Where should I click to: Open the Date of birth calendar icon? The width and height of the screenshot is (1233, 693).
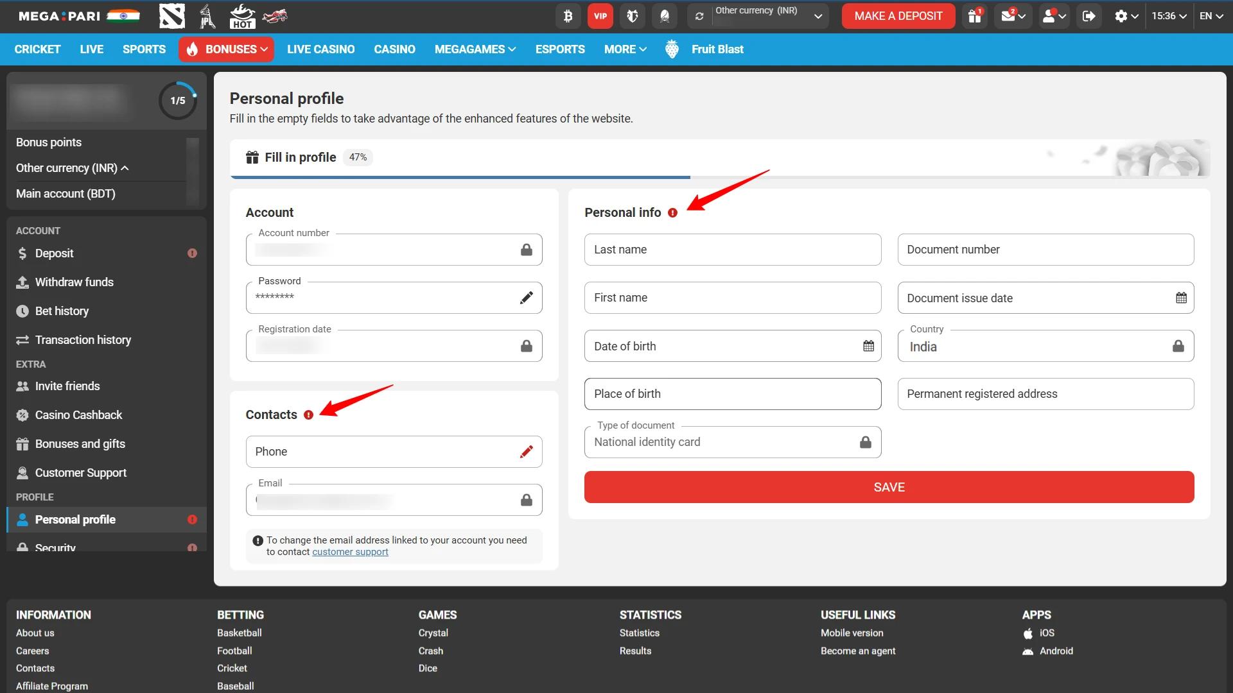[x=869, y=346]
